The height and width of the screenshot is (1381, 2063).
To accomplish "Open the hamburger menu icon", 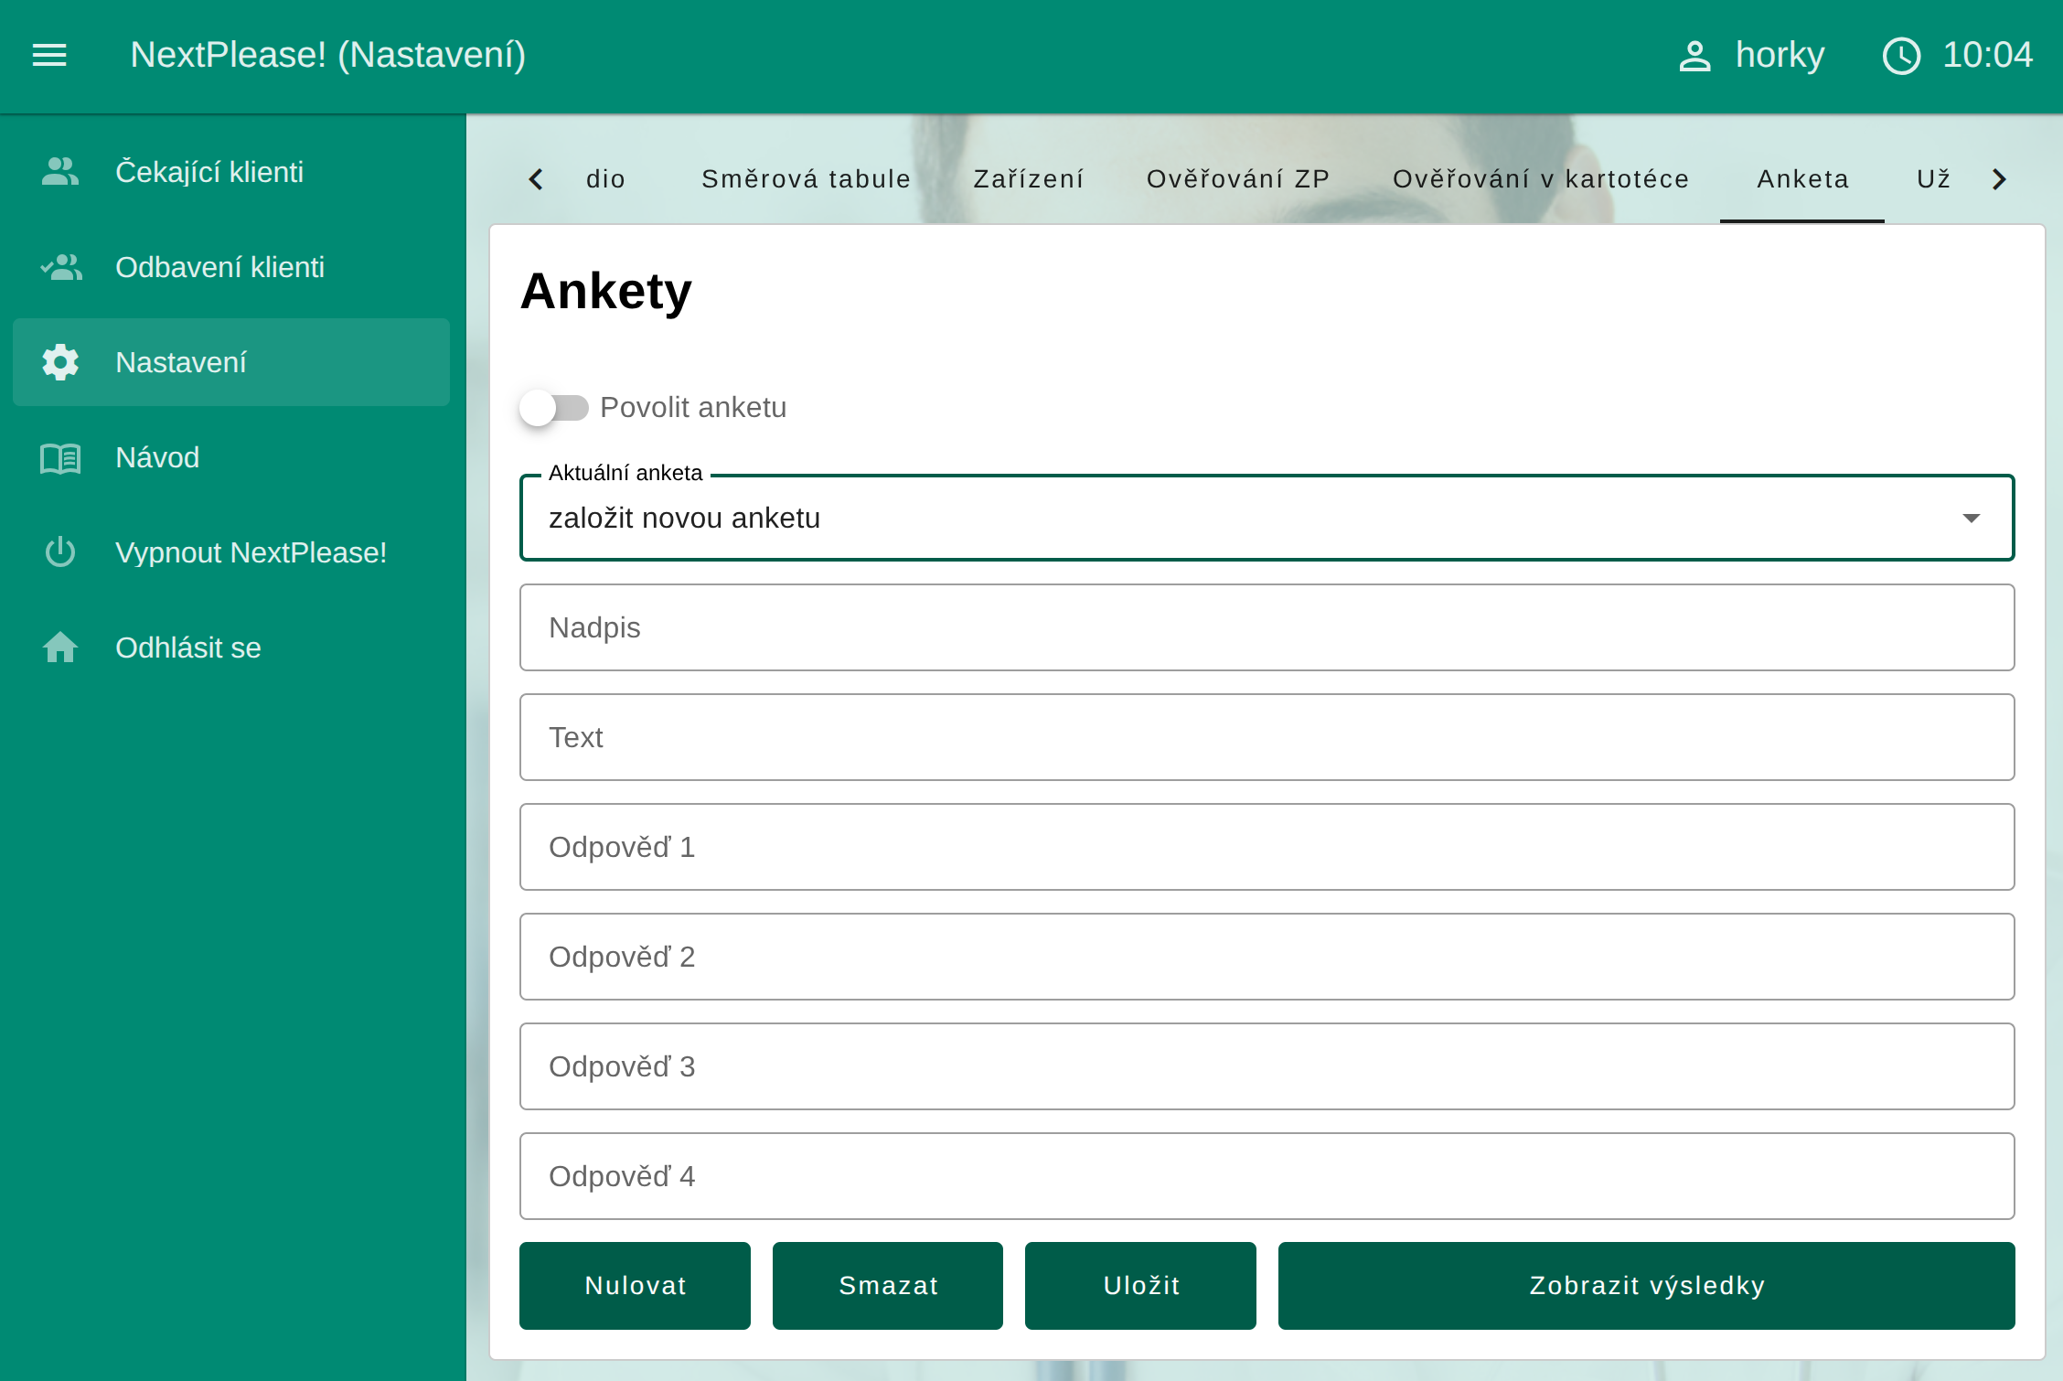I will 49,55.
